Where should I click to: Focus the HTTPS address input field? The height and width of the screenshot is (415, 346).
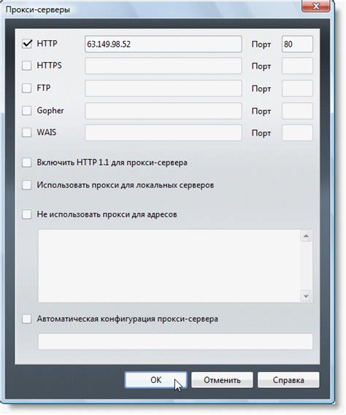click(x=164, y=66)
